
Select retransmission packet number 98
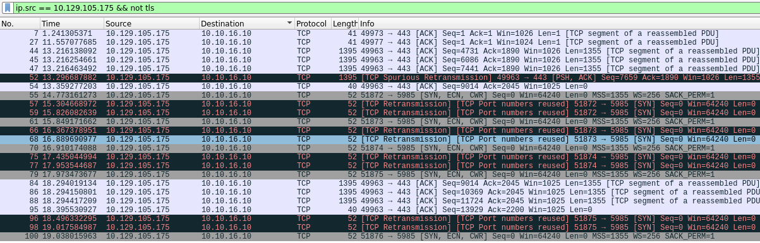point(380,227)
